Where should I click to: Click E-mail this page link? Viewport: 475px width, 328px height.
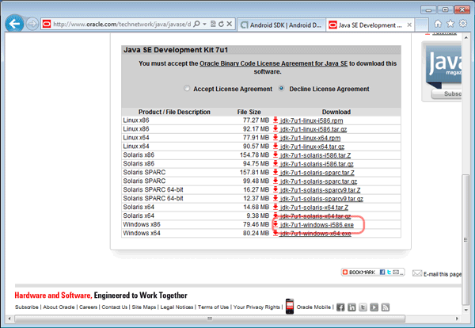click(x=437, y=274)
